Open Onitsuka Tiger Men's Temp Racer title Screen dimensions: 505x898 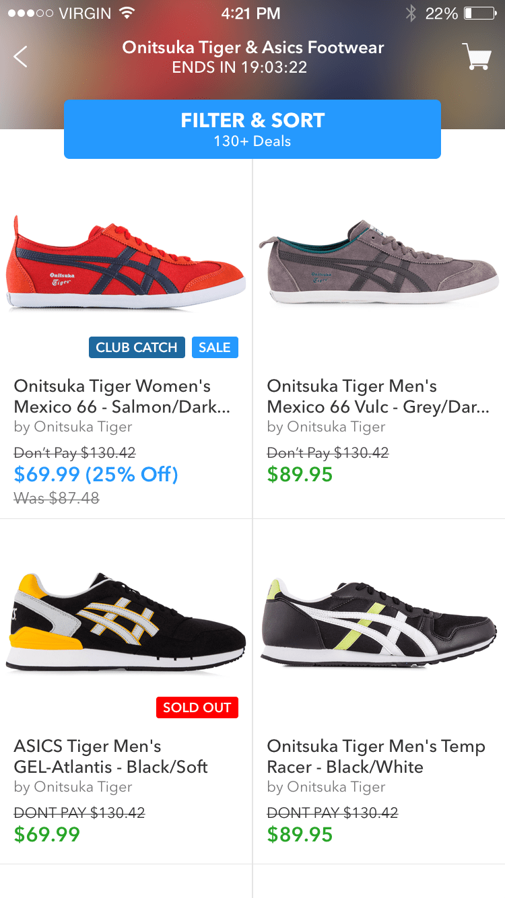pyautogui.click(x=376, y=757)
